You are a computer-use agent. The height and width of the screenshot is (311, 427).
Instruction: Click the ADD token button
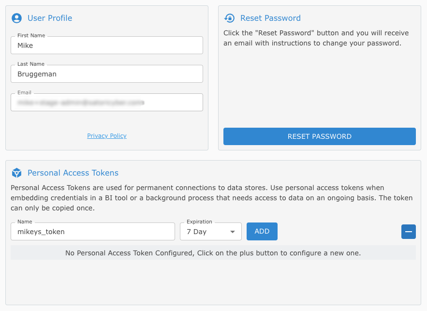pos(262,231)
